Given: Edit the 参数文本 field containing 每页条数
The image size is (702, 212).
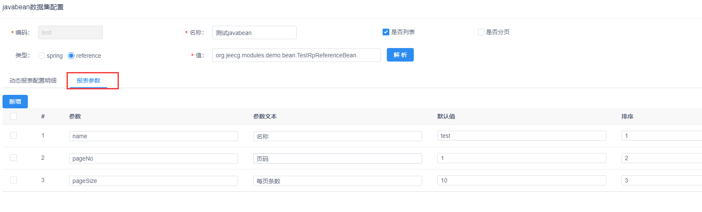Looking at the screenshot, I should (338, 181).
